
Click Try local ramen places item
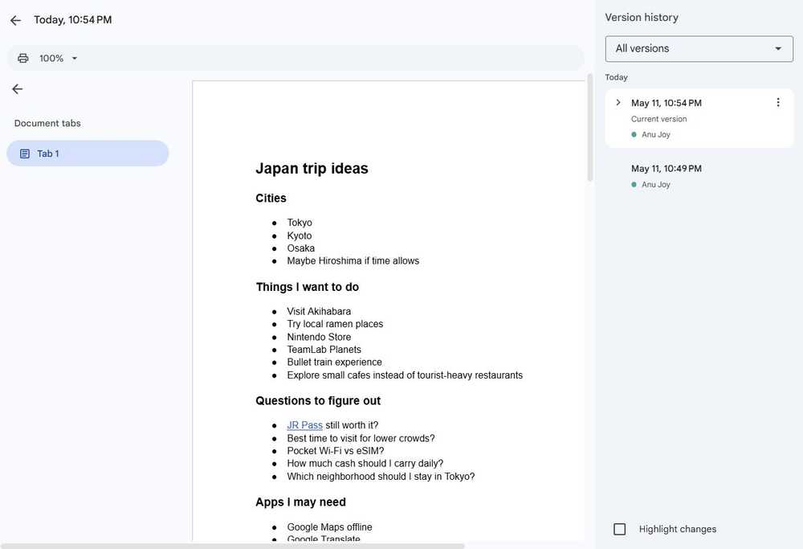click(x=335, y=324)
